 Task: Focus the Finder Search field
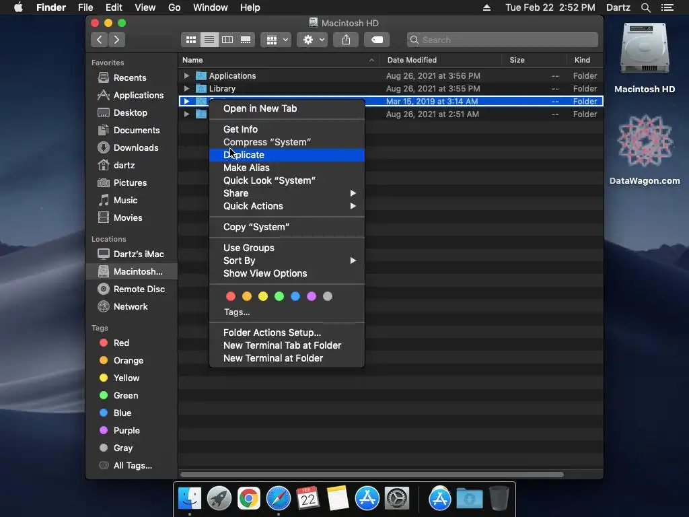(x=502, y=40)
